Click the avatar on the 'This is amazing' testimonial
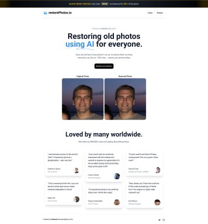Screen dimensions: 208x224 click(76, 199)
